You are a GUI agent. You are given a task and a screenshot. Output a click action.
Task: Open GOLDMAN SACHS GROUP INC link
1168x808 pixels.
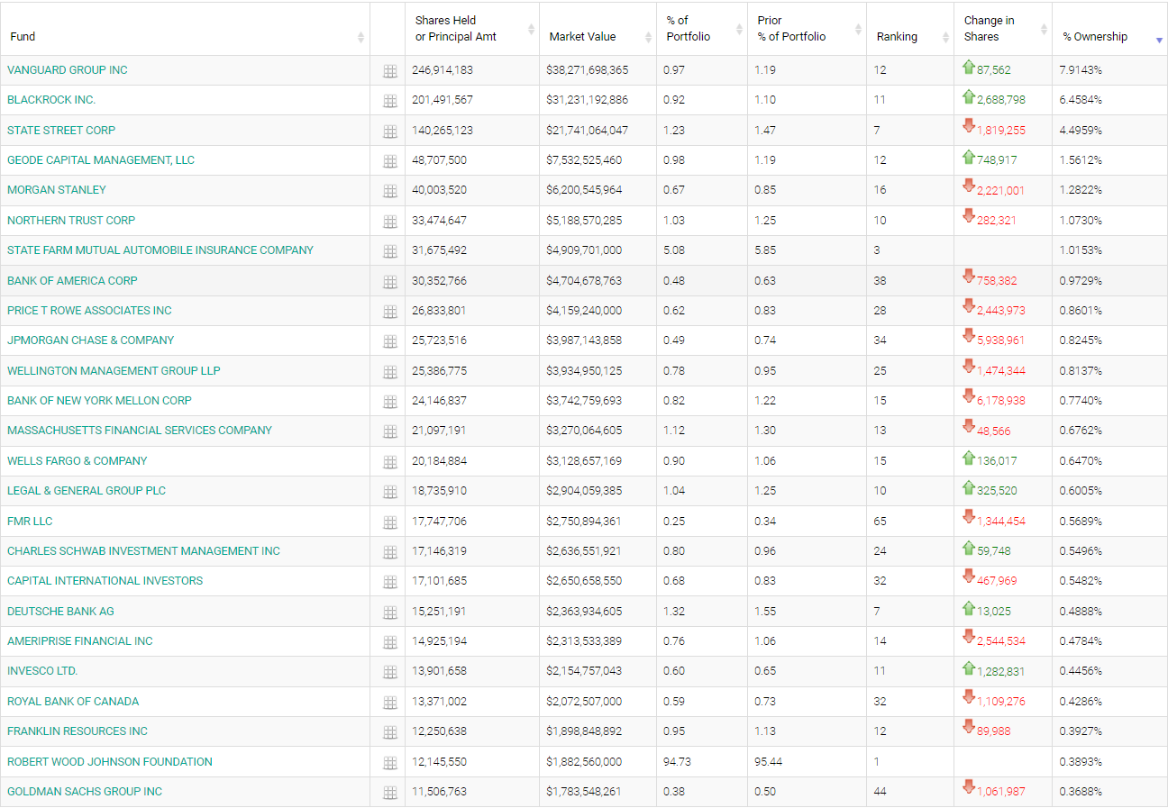pyautogui.click(x=85, y=791)
